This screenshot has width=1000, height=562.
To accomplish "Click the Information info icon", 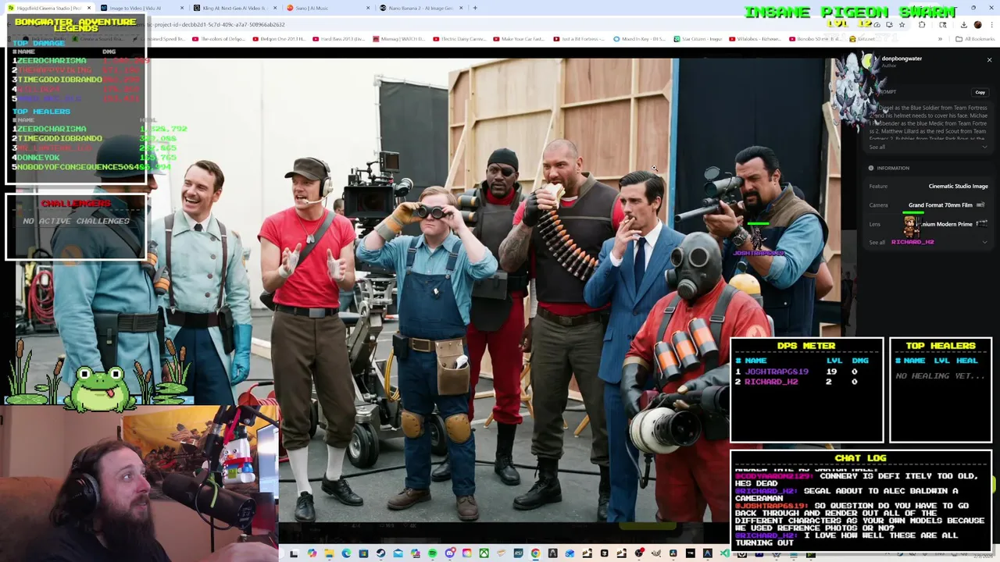I will pos(871,168).
